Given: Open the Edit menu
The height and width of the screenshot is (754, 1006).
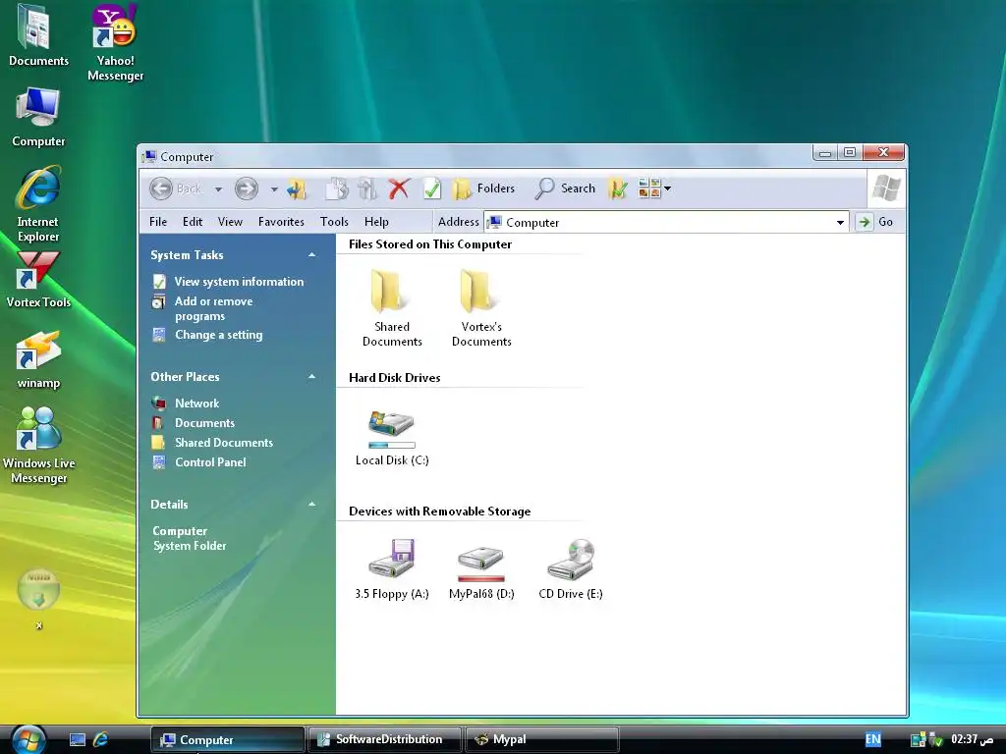Looking at the screenshot, I should tap(193, 222).
